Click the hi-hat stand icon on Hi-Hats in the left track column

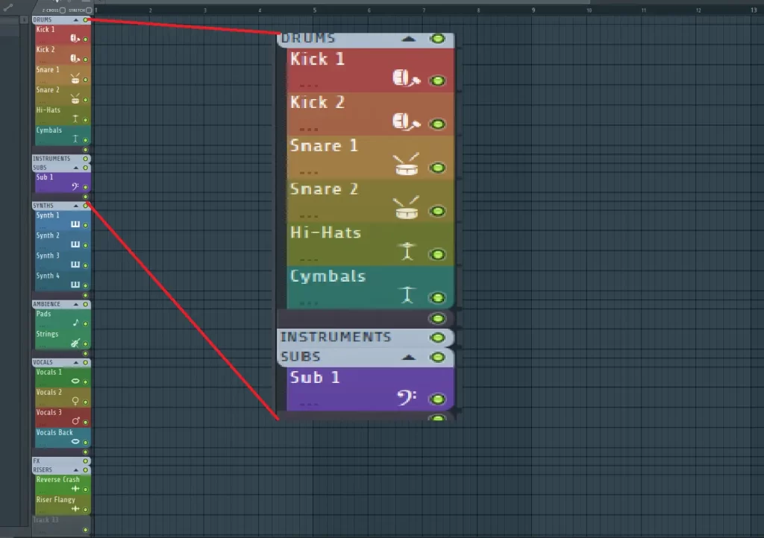pyautogui.click(x=75, y=118)
